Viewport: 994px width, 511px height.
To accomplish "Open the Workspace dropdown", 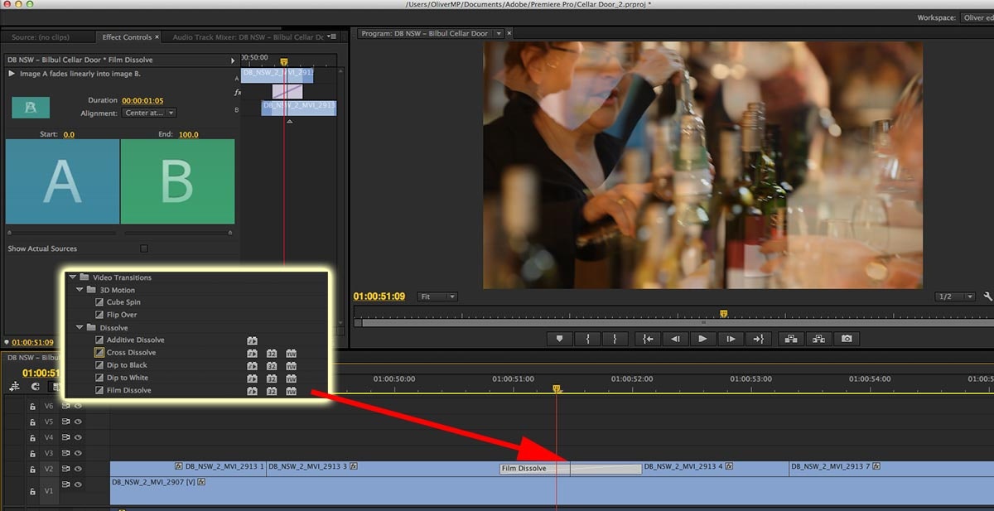I will tap(977, 17).
